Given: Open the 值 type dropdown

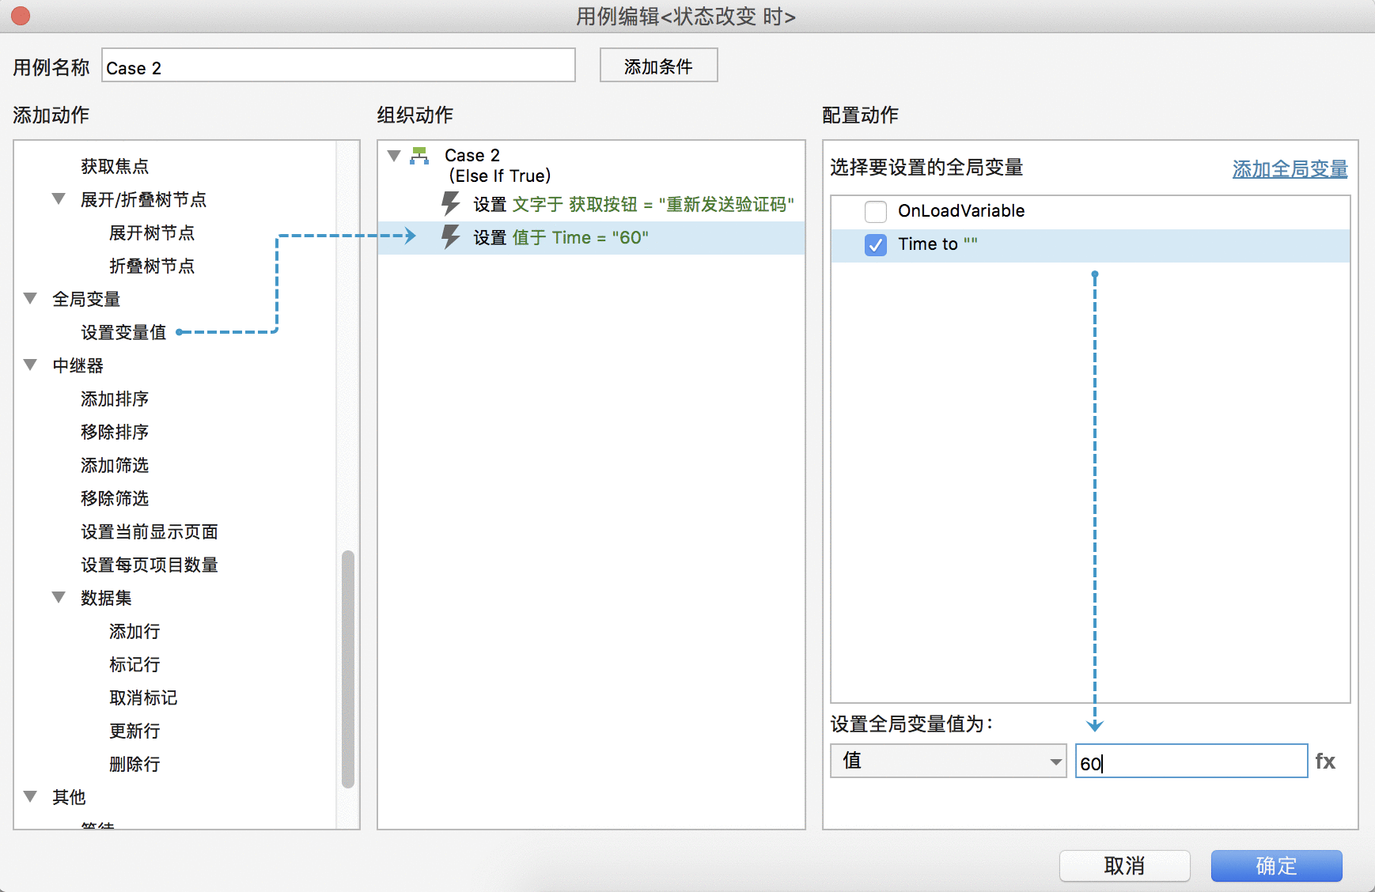Looking at the screenshot, I should [x=948, y=761].
